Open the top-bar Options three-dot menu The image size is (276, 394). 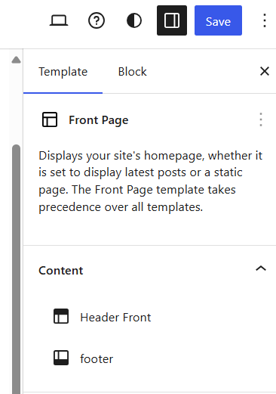tap(265, 20)
